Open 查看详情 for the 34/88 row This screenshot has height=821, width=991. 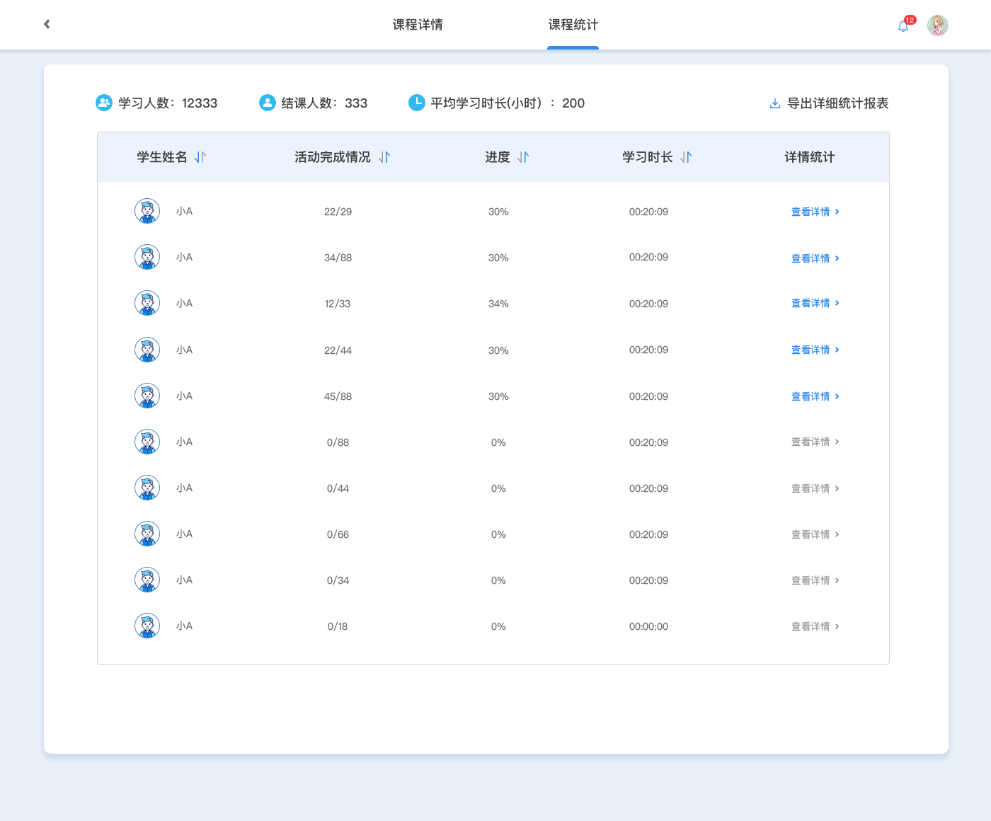point(815,258)
